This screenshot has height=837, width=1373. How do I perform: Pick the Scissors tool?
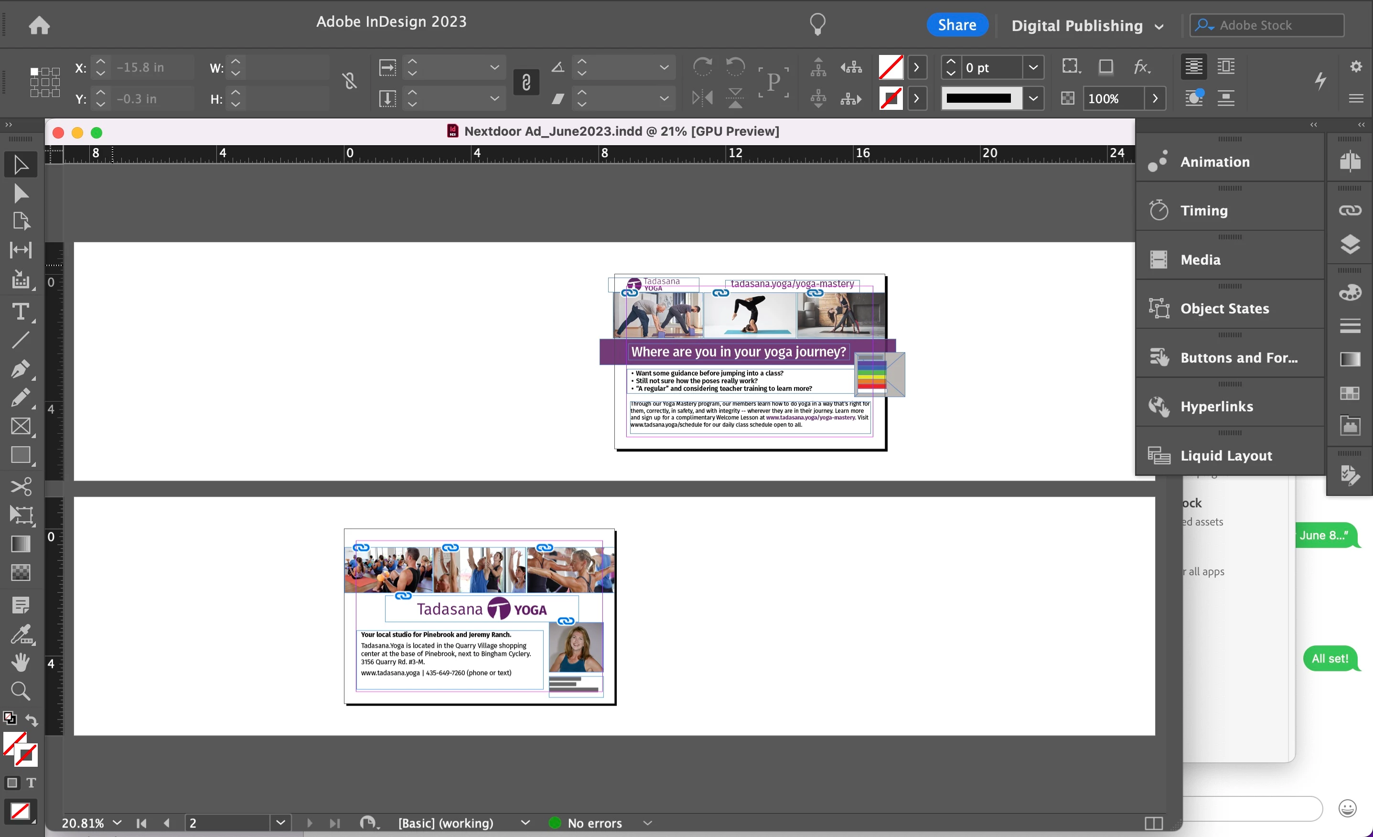pos(21,486)
